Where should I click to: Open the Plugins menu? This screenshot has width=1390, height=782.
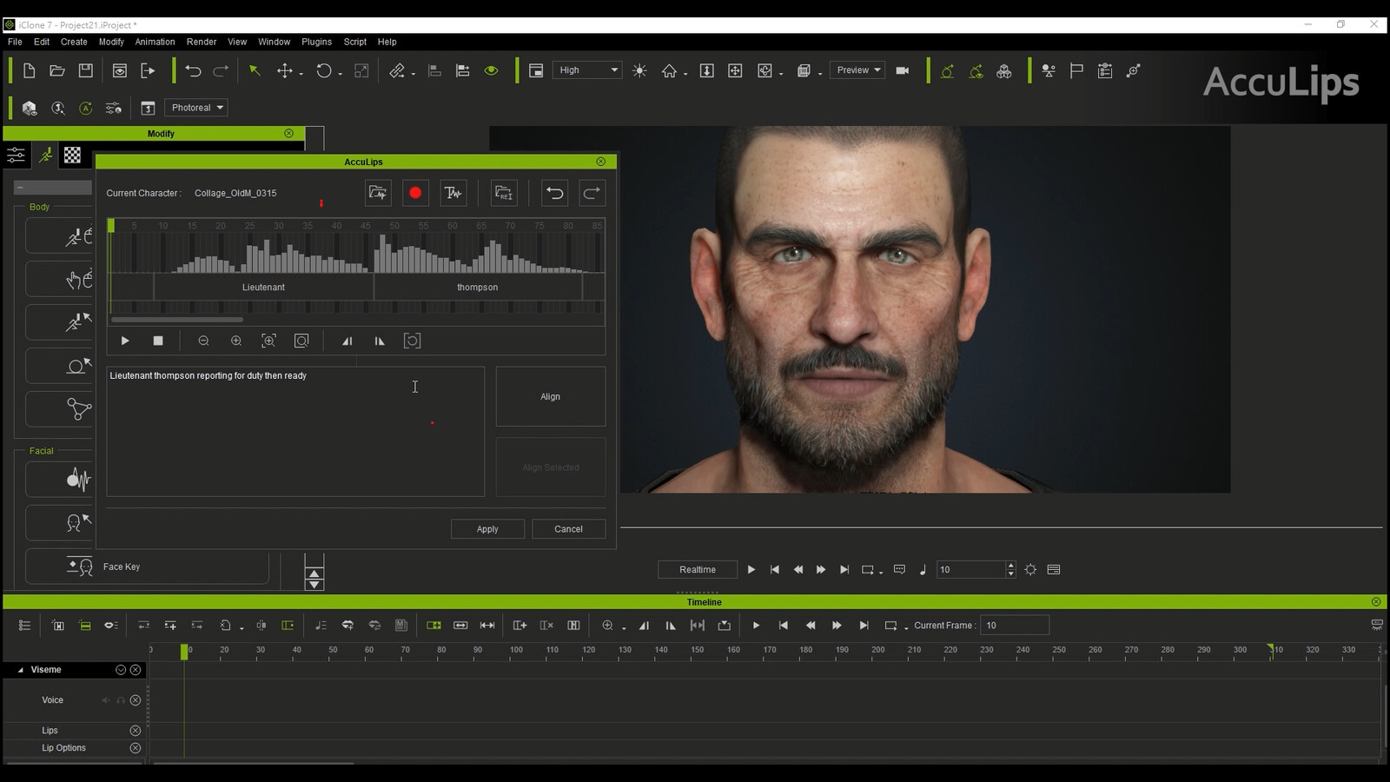click(316, 41)
